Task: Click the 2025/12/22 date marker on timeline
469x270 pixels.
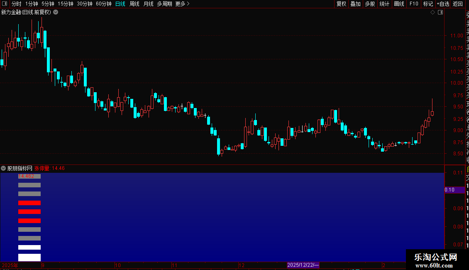Action: [x=303, y=265]
